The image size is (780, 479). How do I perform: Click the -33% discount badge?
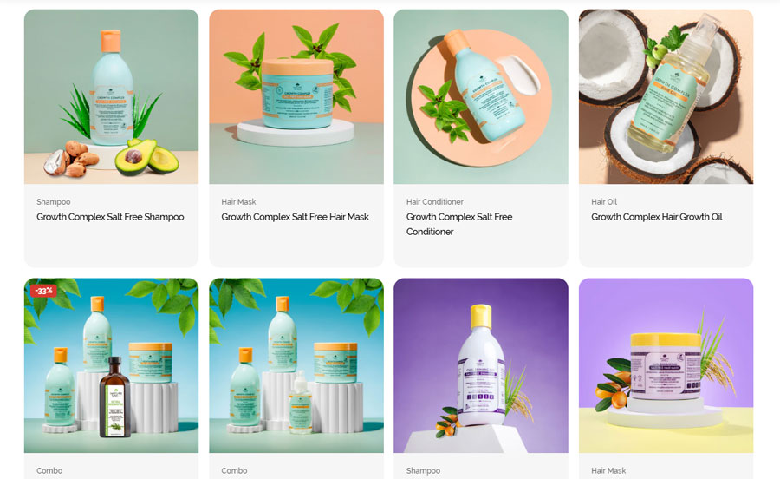[x=44, y=291]
